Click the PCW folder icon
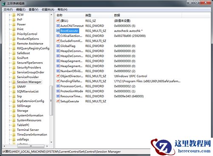 click(x=14, y=15)
